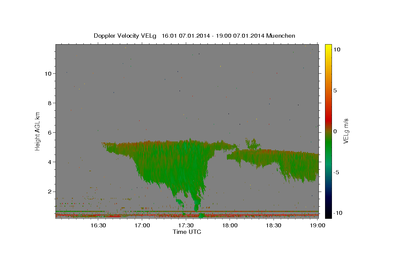Click the 'Time UTC' axis label
This screenshot has width=394, height=262.
coord(187,232)
